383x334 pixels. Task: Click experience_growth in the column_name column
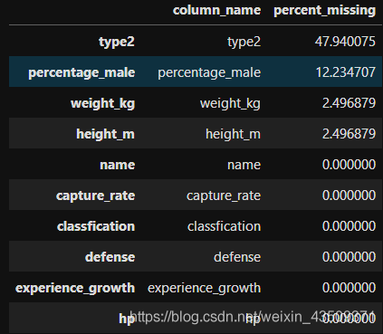point(204,288)
